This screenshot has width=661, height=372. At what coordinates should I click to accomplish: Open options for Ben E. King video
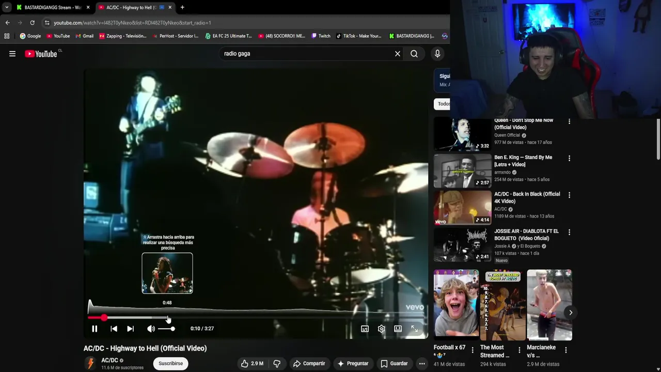pyautogui.click(x=569, y=158)
